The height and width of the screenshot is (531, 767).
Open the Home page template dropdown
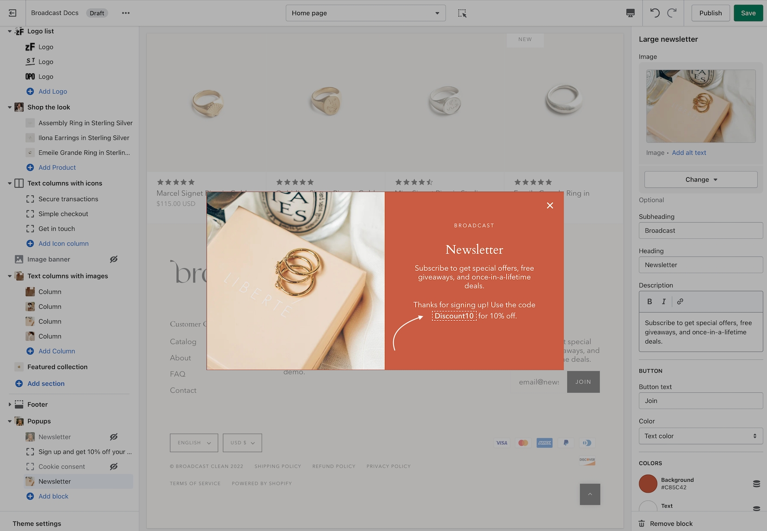(365, 13)
